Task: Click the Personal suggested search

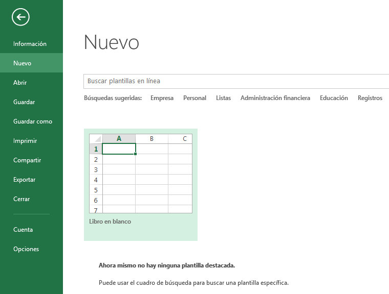Action: pos(194,98)
